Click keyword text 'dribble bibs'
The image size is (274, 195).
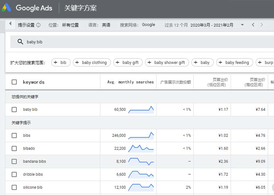[x=33, y=175]
